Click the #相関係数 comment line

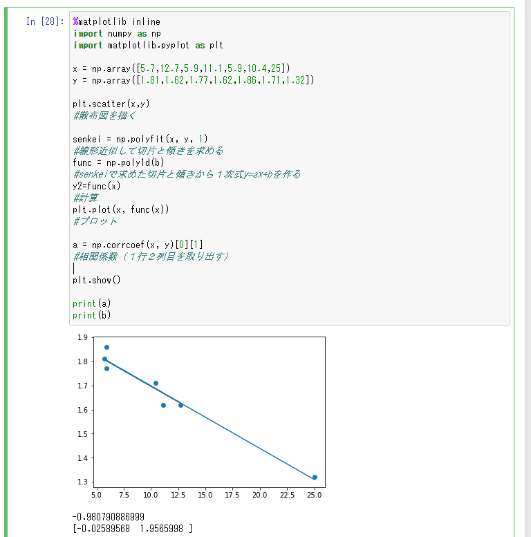(151, 256)
